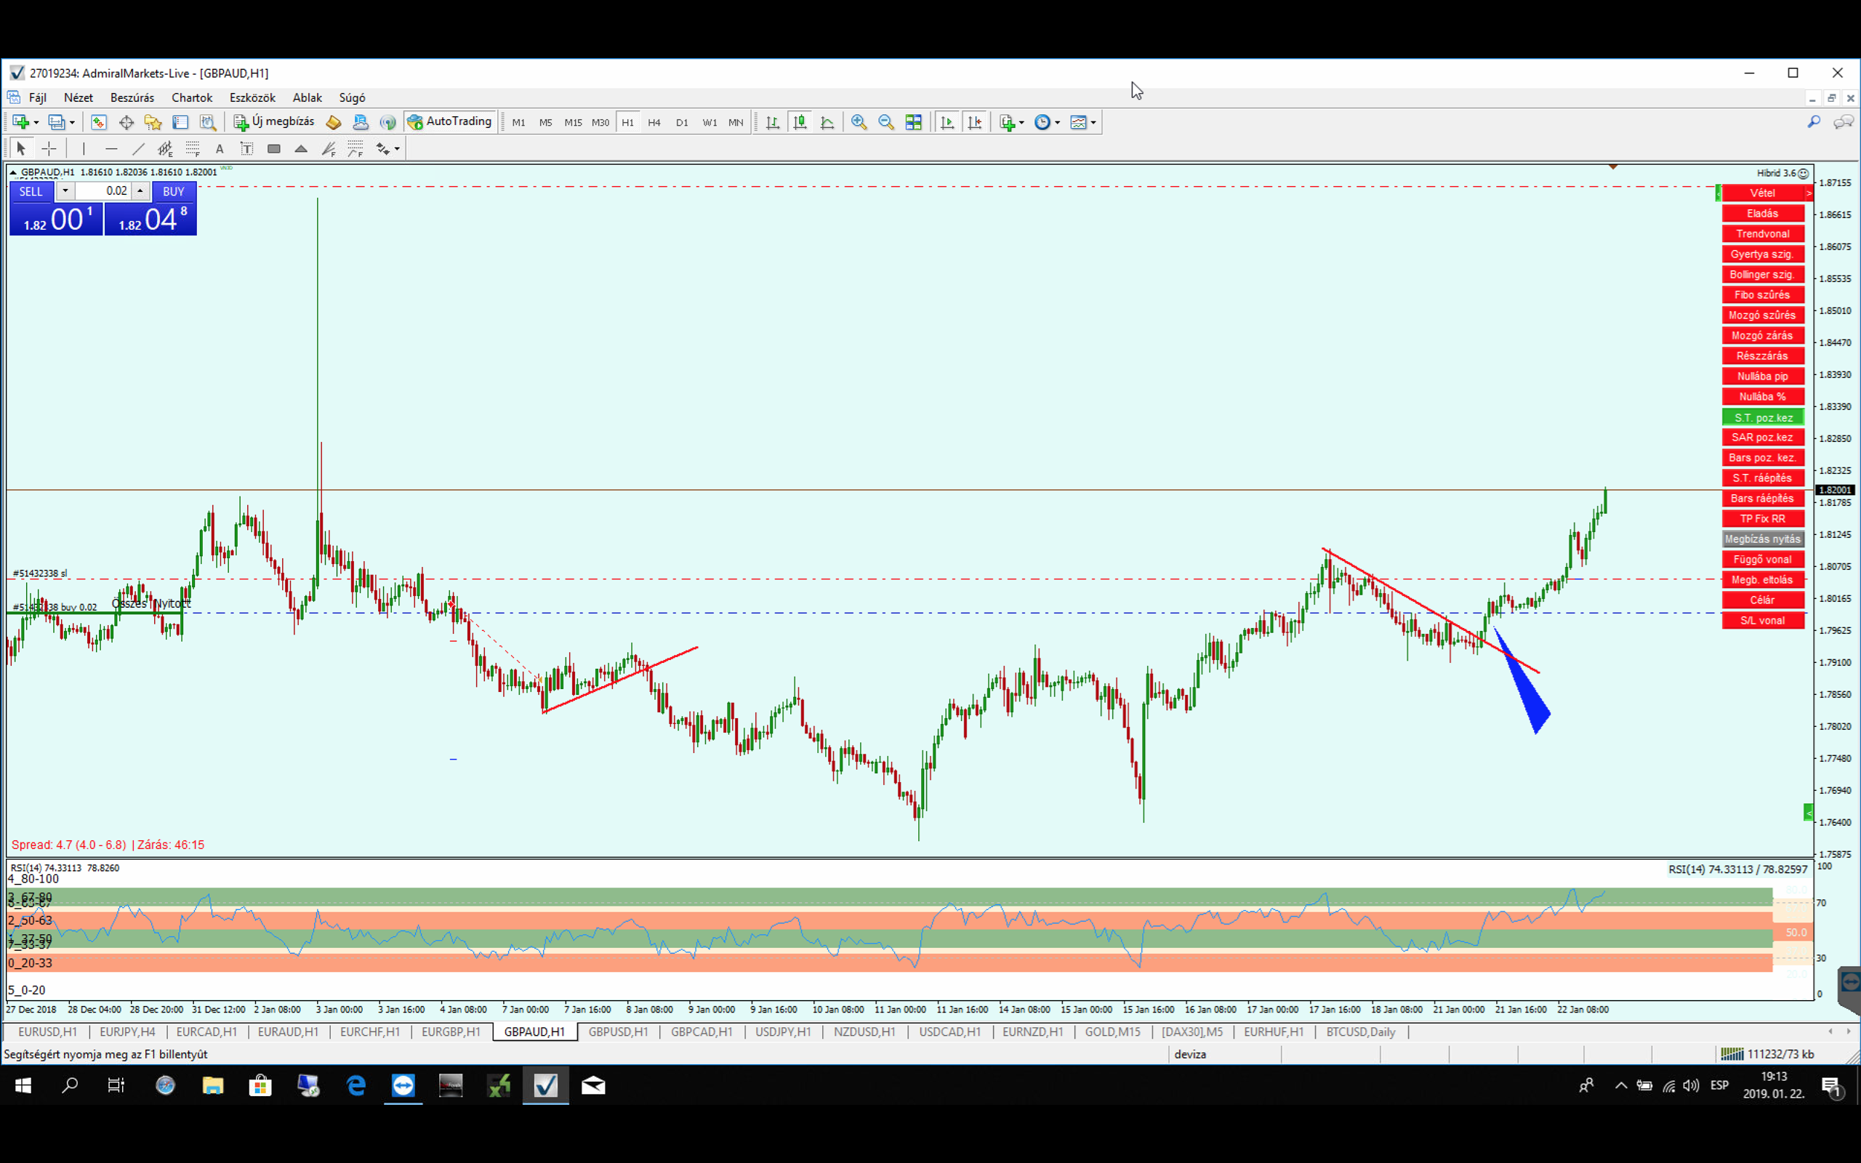Zoom in the chart with plus magnifier
Screen dimensions: 1861x1163
coord(859,122)
